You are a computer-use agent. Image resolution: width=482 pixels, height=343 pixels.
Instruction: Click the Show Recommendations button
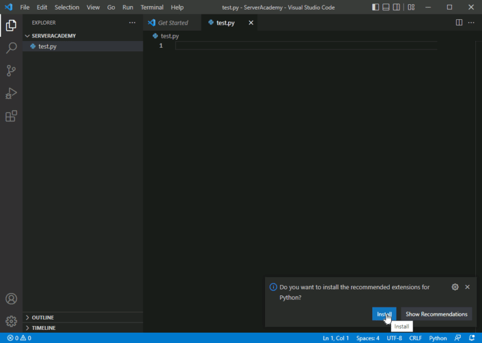click(x=436, y=314)
